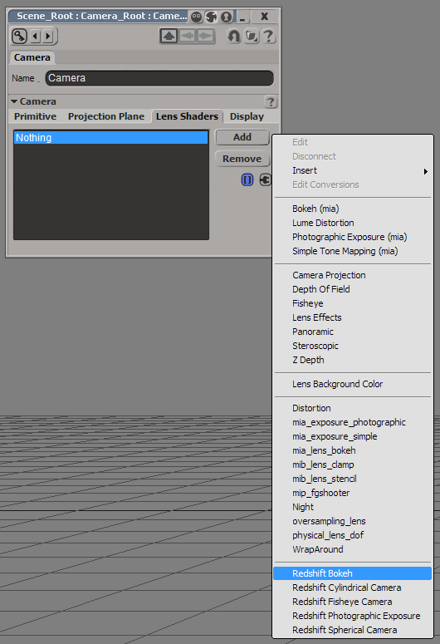Switch to the Projection Plane tab
This screenshot has height=644, width=440.
click(106, 116)
